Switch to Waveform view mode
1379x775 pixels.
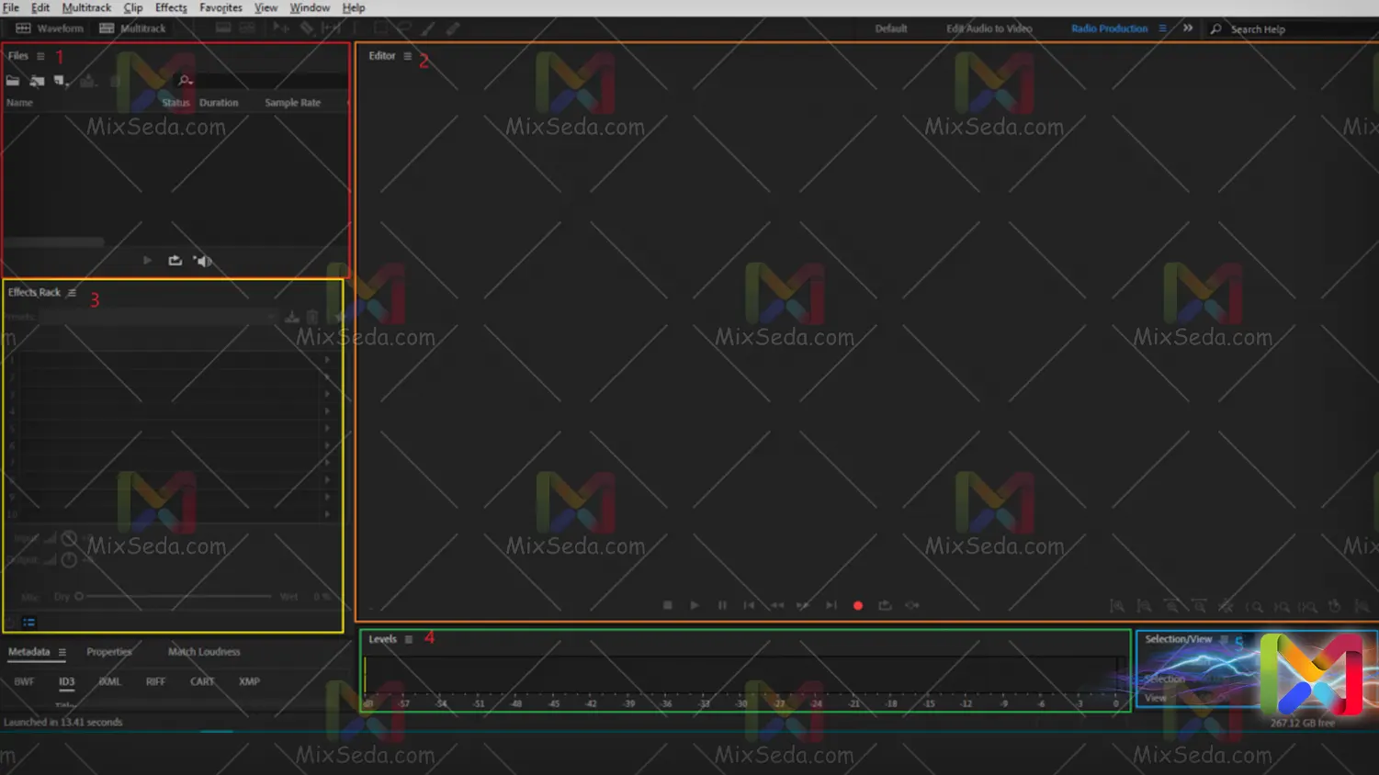[x=50, y=28]
